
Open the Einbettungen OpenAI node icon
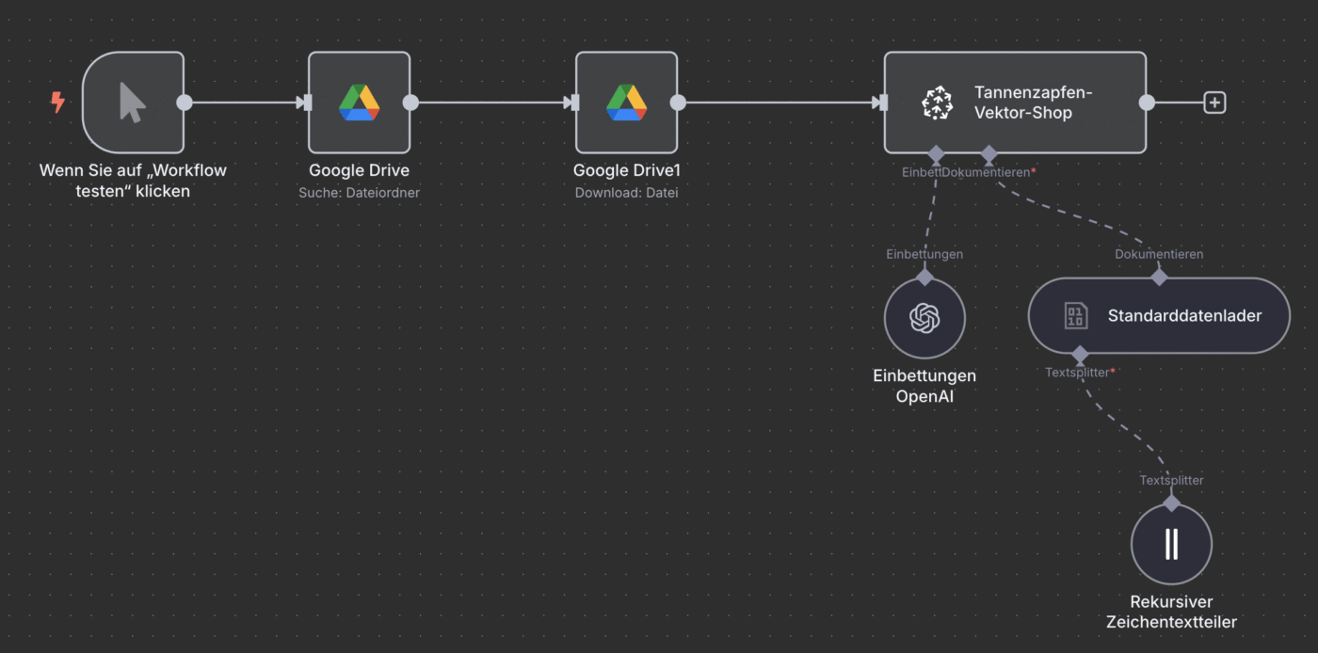pyautogui.click(x=924, y=318)
